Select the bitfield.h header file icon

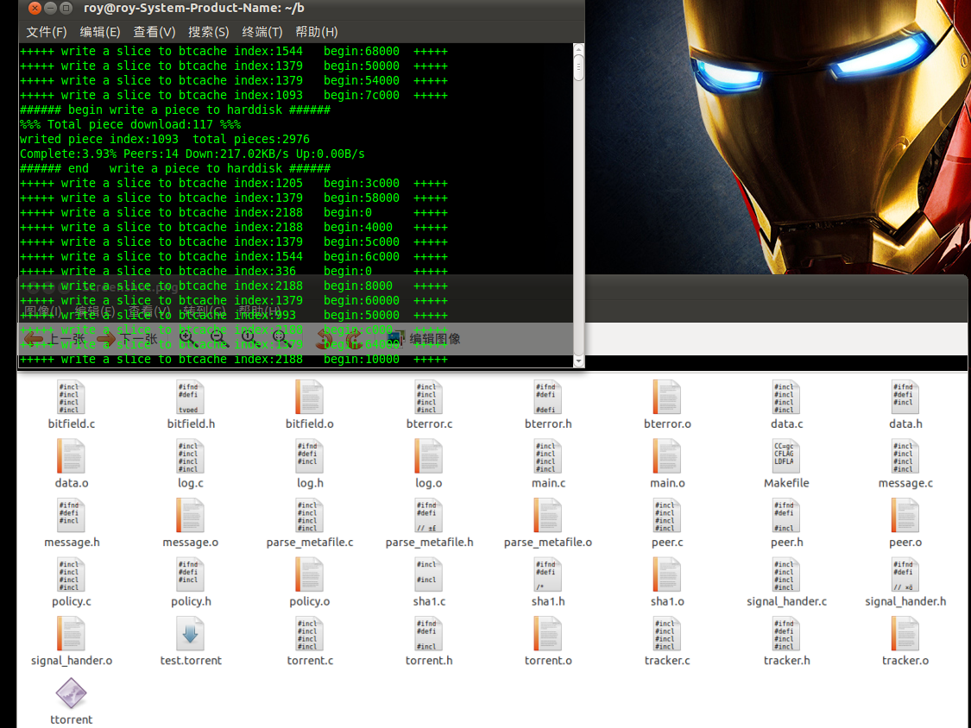190,397
